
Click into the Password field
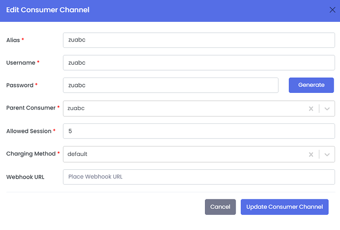[x=170, y=85]
